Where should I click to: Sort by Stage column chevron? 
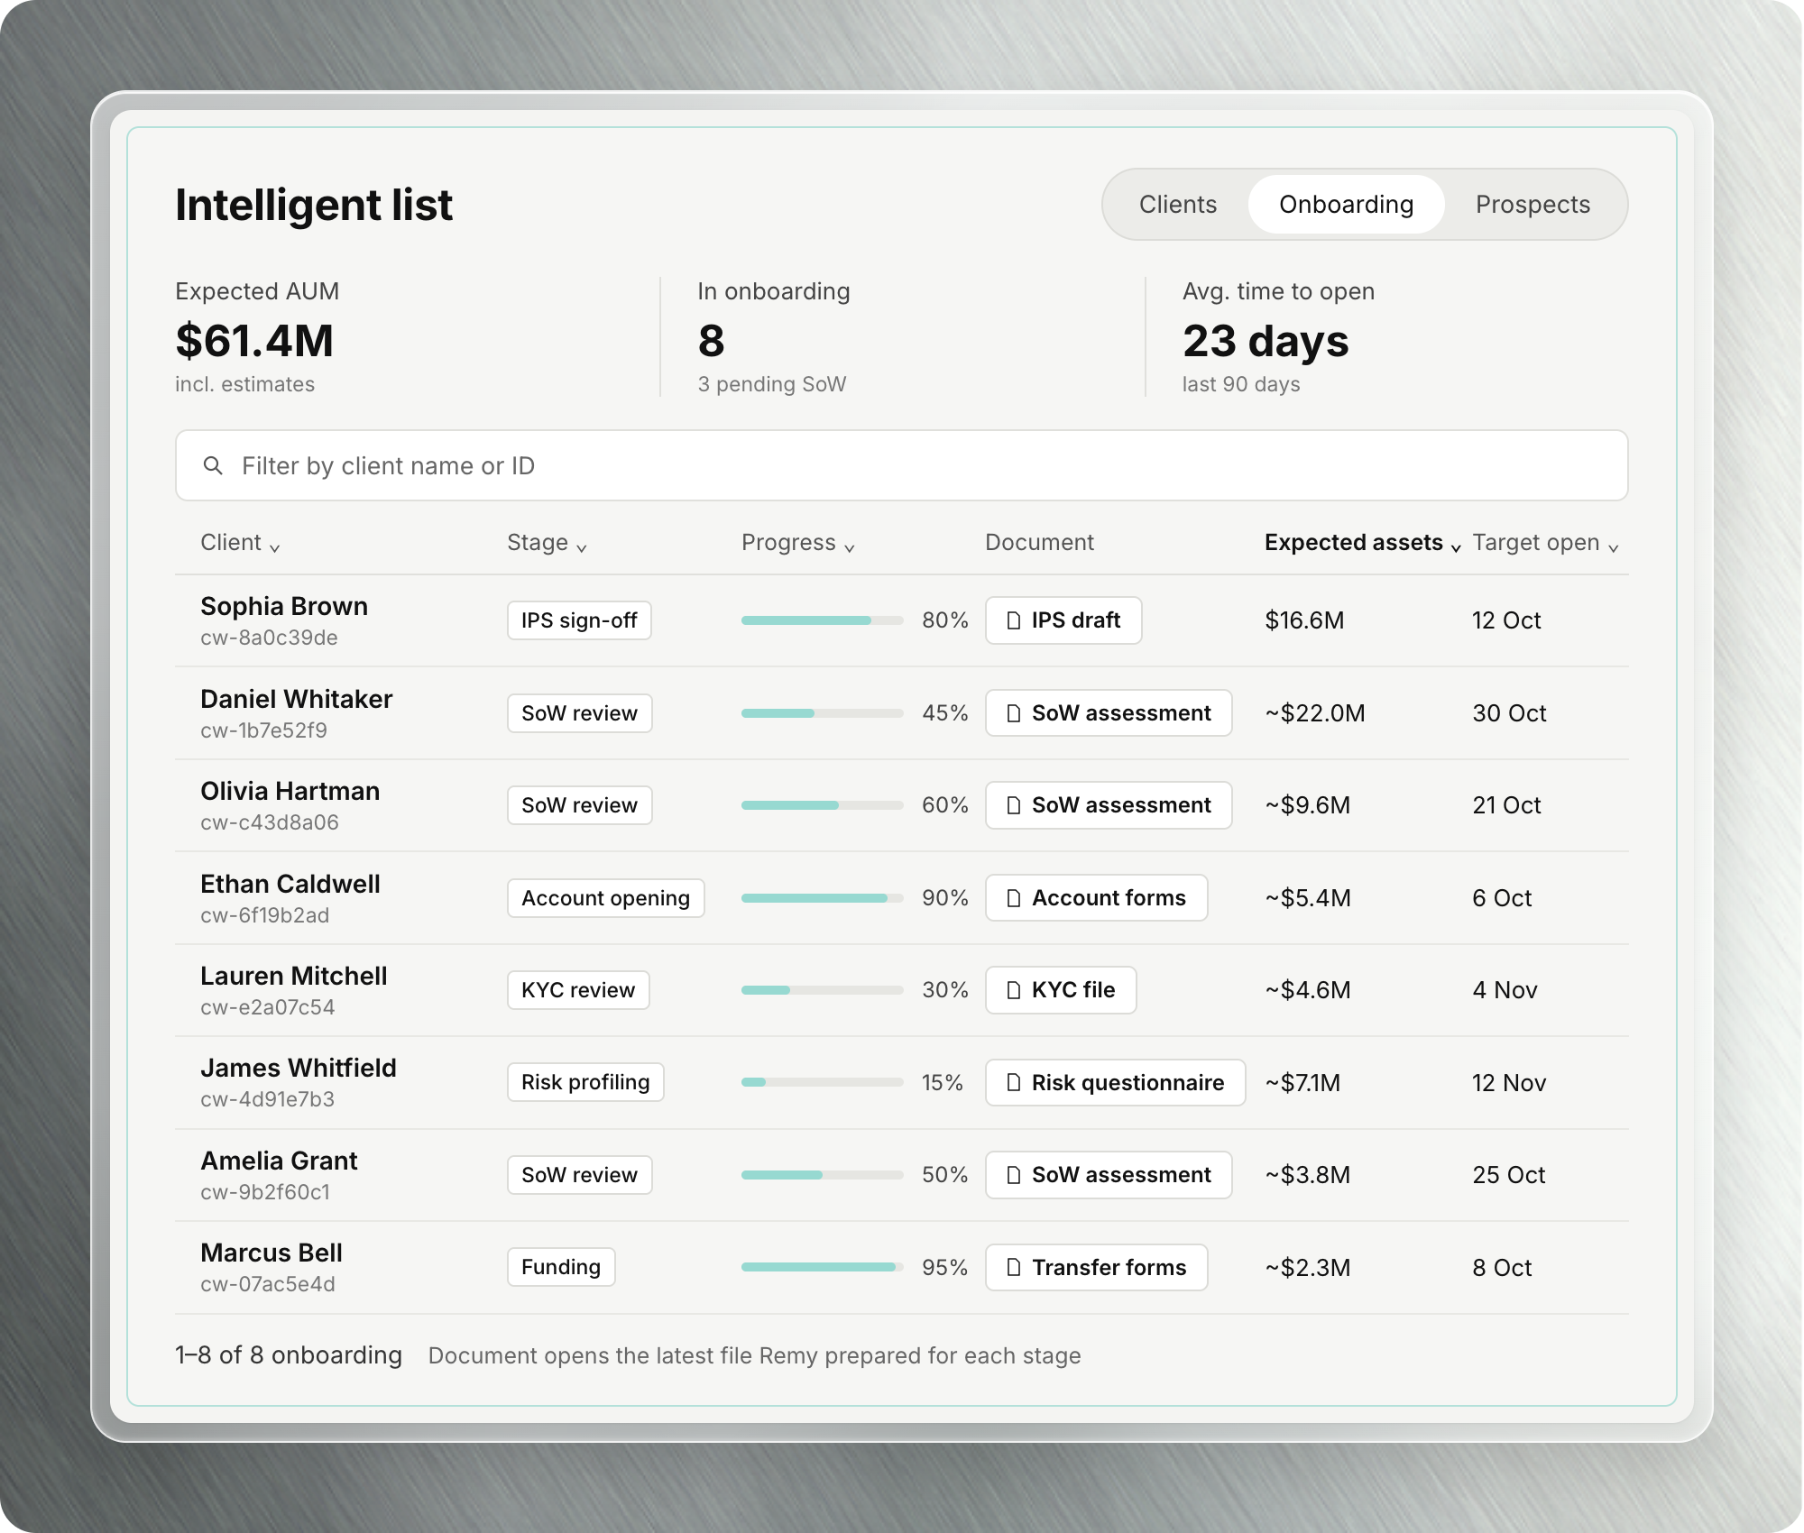(582, 547)
